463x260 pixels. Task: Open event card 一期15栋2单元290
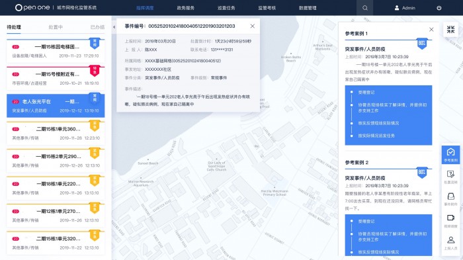click(x=56, y=160)
